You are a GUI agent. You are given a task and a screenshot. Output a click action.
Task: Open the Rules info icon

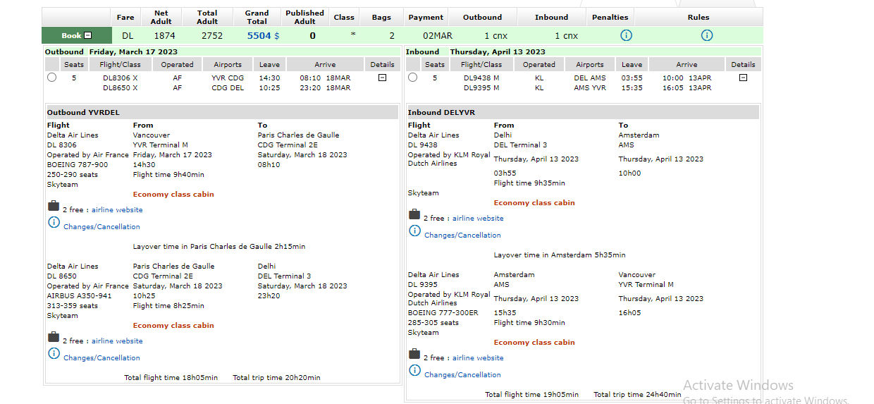click(707, 35)
